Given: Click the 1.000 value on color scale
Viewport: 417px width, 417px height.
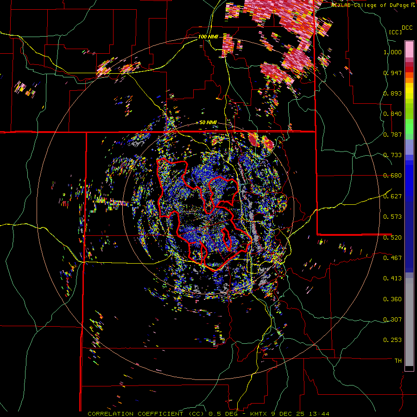Looking at the screenshot, I should tap(392, 52).
